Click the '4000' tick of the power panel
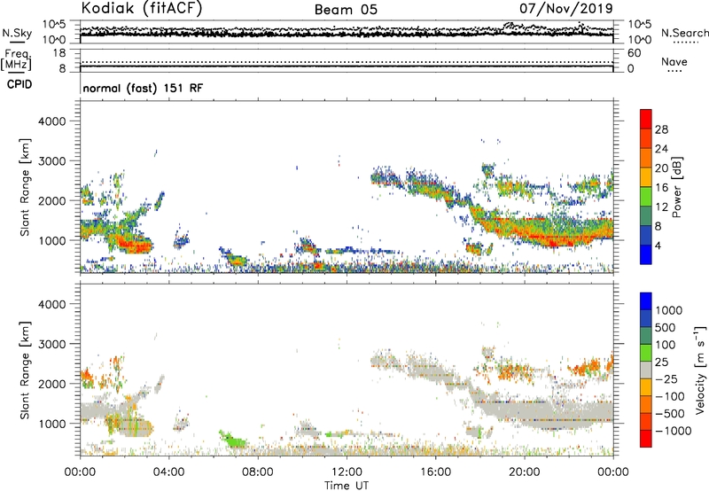 coord(51,121)
